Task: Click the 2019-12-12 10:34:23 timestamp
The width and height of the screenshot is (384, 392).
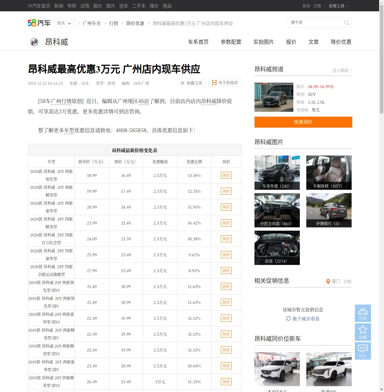Action: (45, 83)
